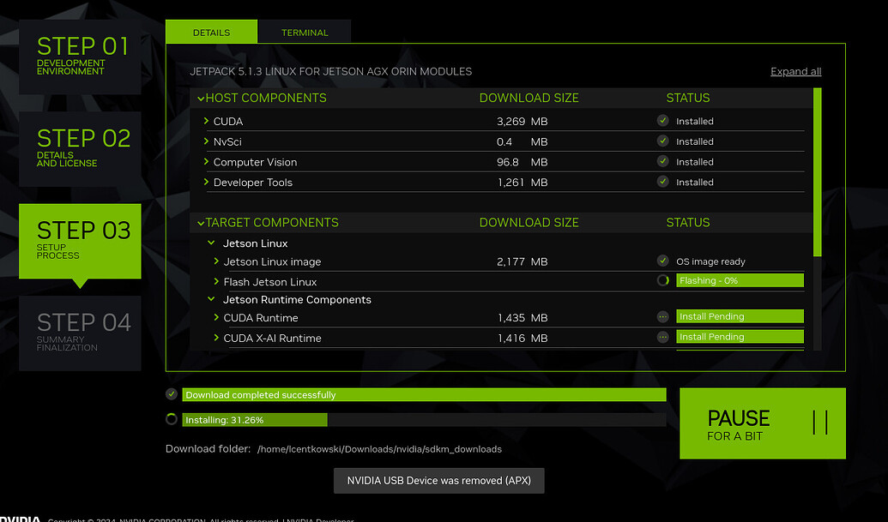Click the checkmark beside Download completed successfully
888x522 pixels.
(x=171, y=394)
